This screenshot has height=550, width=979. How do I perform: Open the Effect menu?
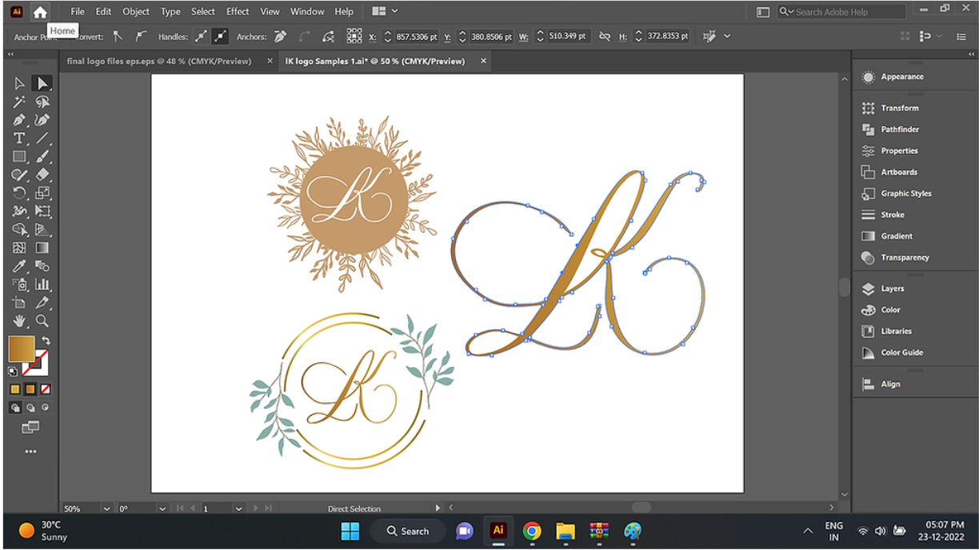click(x=238, y=11)
